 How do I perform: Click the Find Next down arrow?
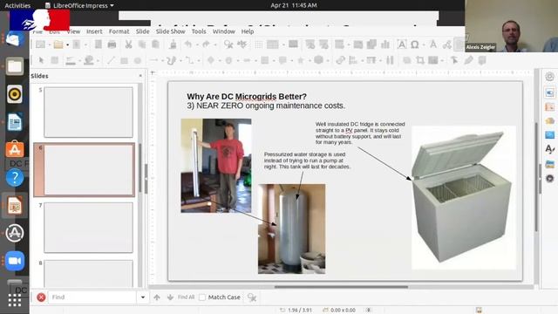click(x=171, y=297)
